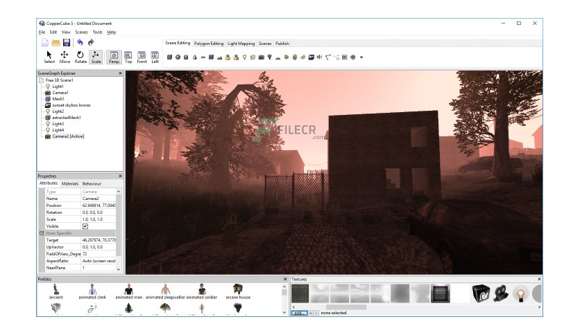
Task: Add a camera with the camera toolbar icon
Action: click(x=261, y=57)
